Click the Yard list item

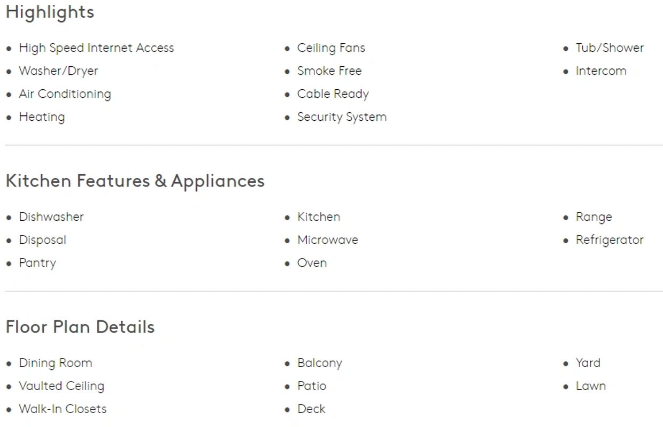(x=588, y=363)
